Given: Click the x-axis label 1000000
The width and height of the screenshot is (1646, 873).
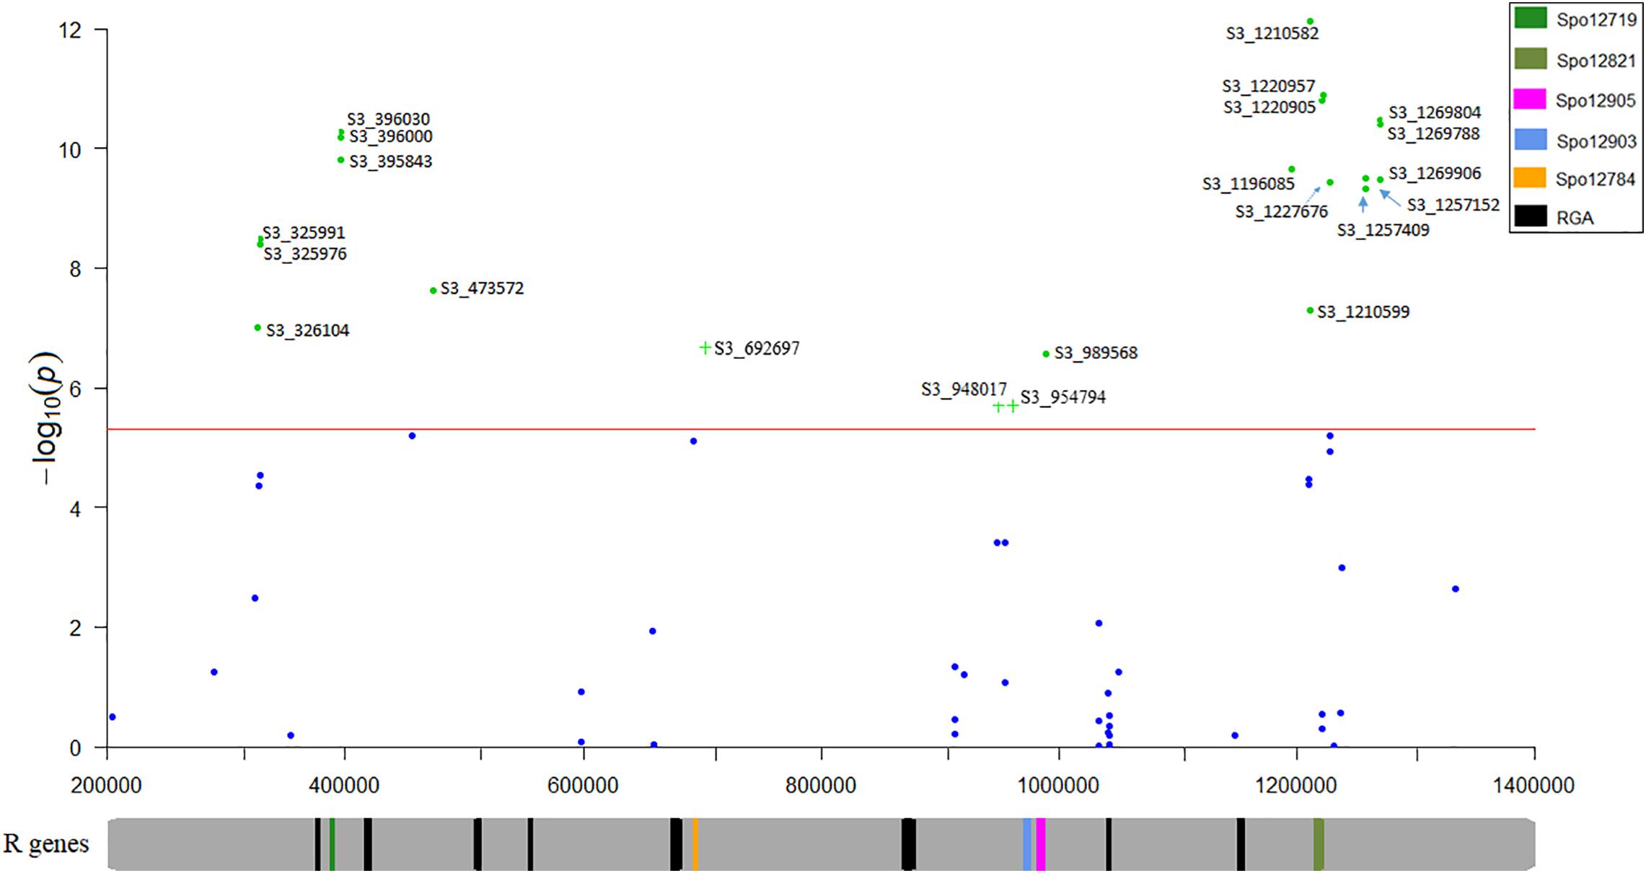Looking at the screenshot, I should [1059, 785].
